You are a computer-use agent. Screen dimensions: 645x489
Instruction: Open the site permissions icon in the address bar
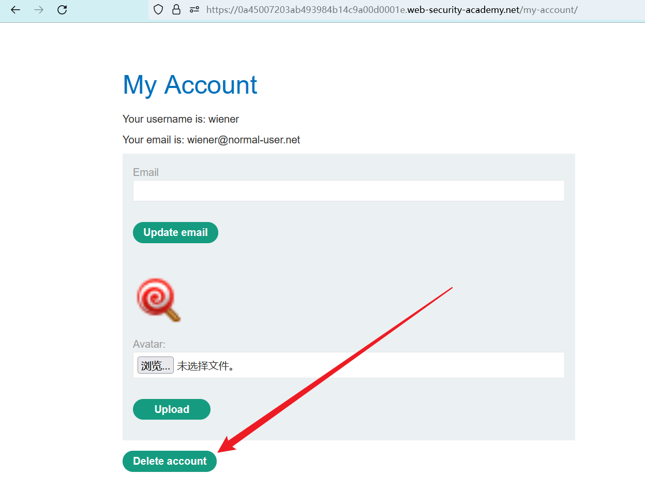point(194,9)
